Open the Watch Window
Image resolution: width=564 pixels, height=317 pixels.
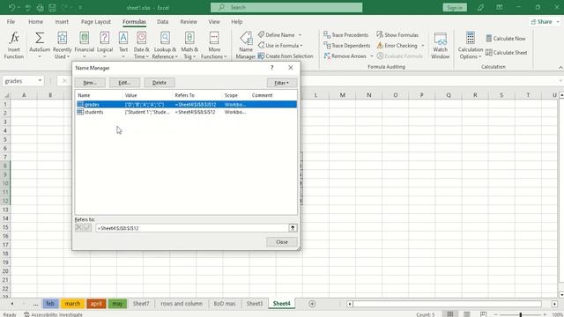(440, 45)
